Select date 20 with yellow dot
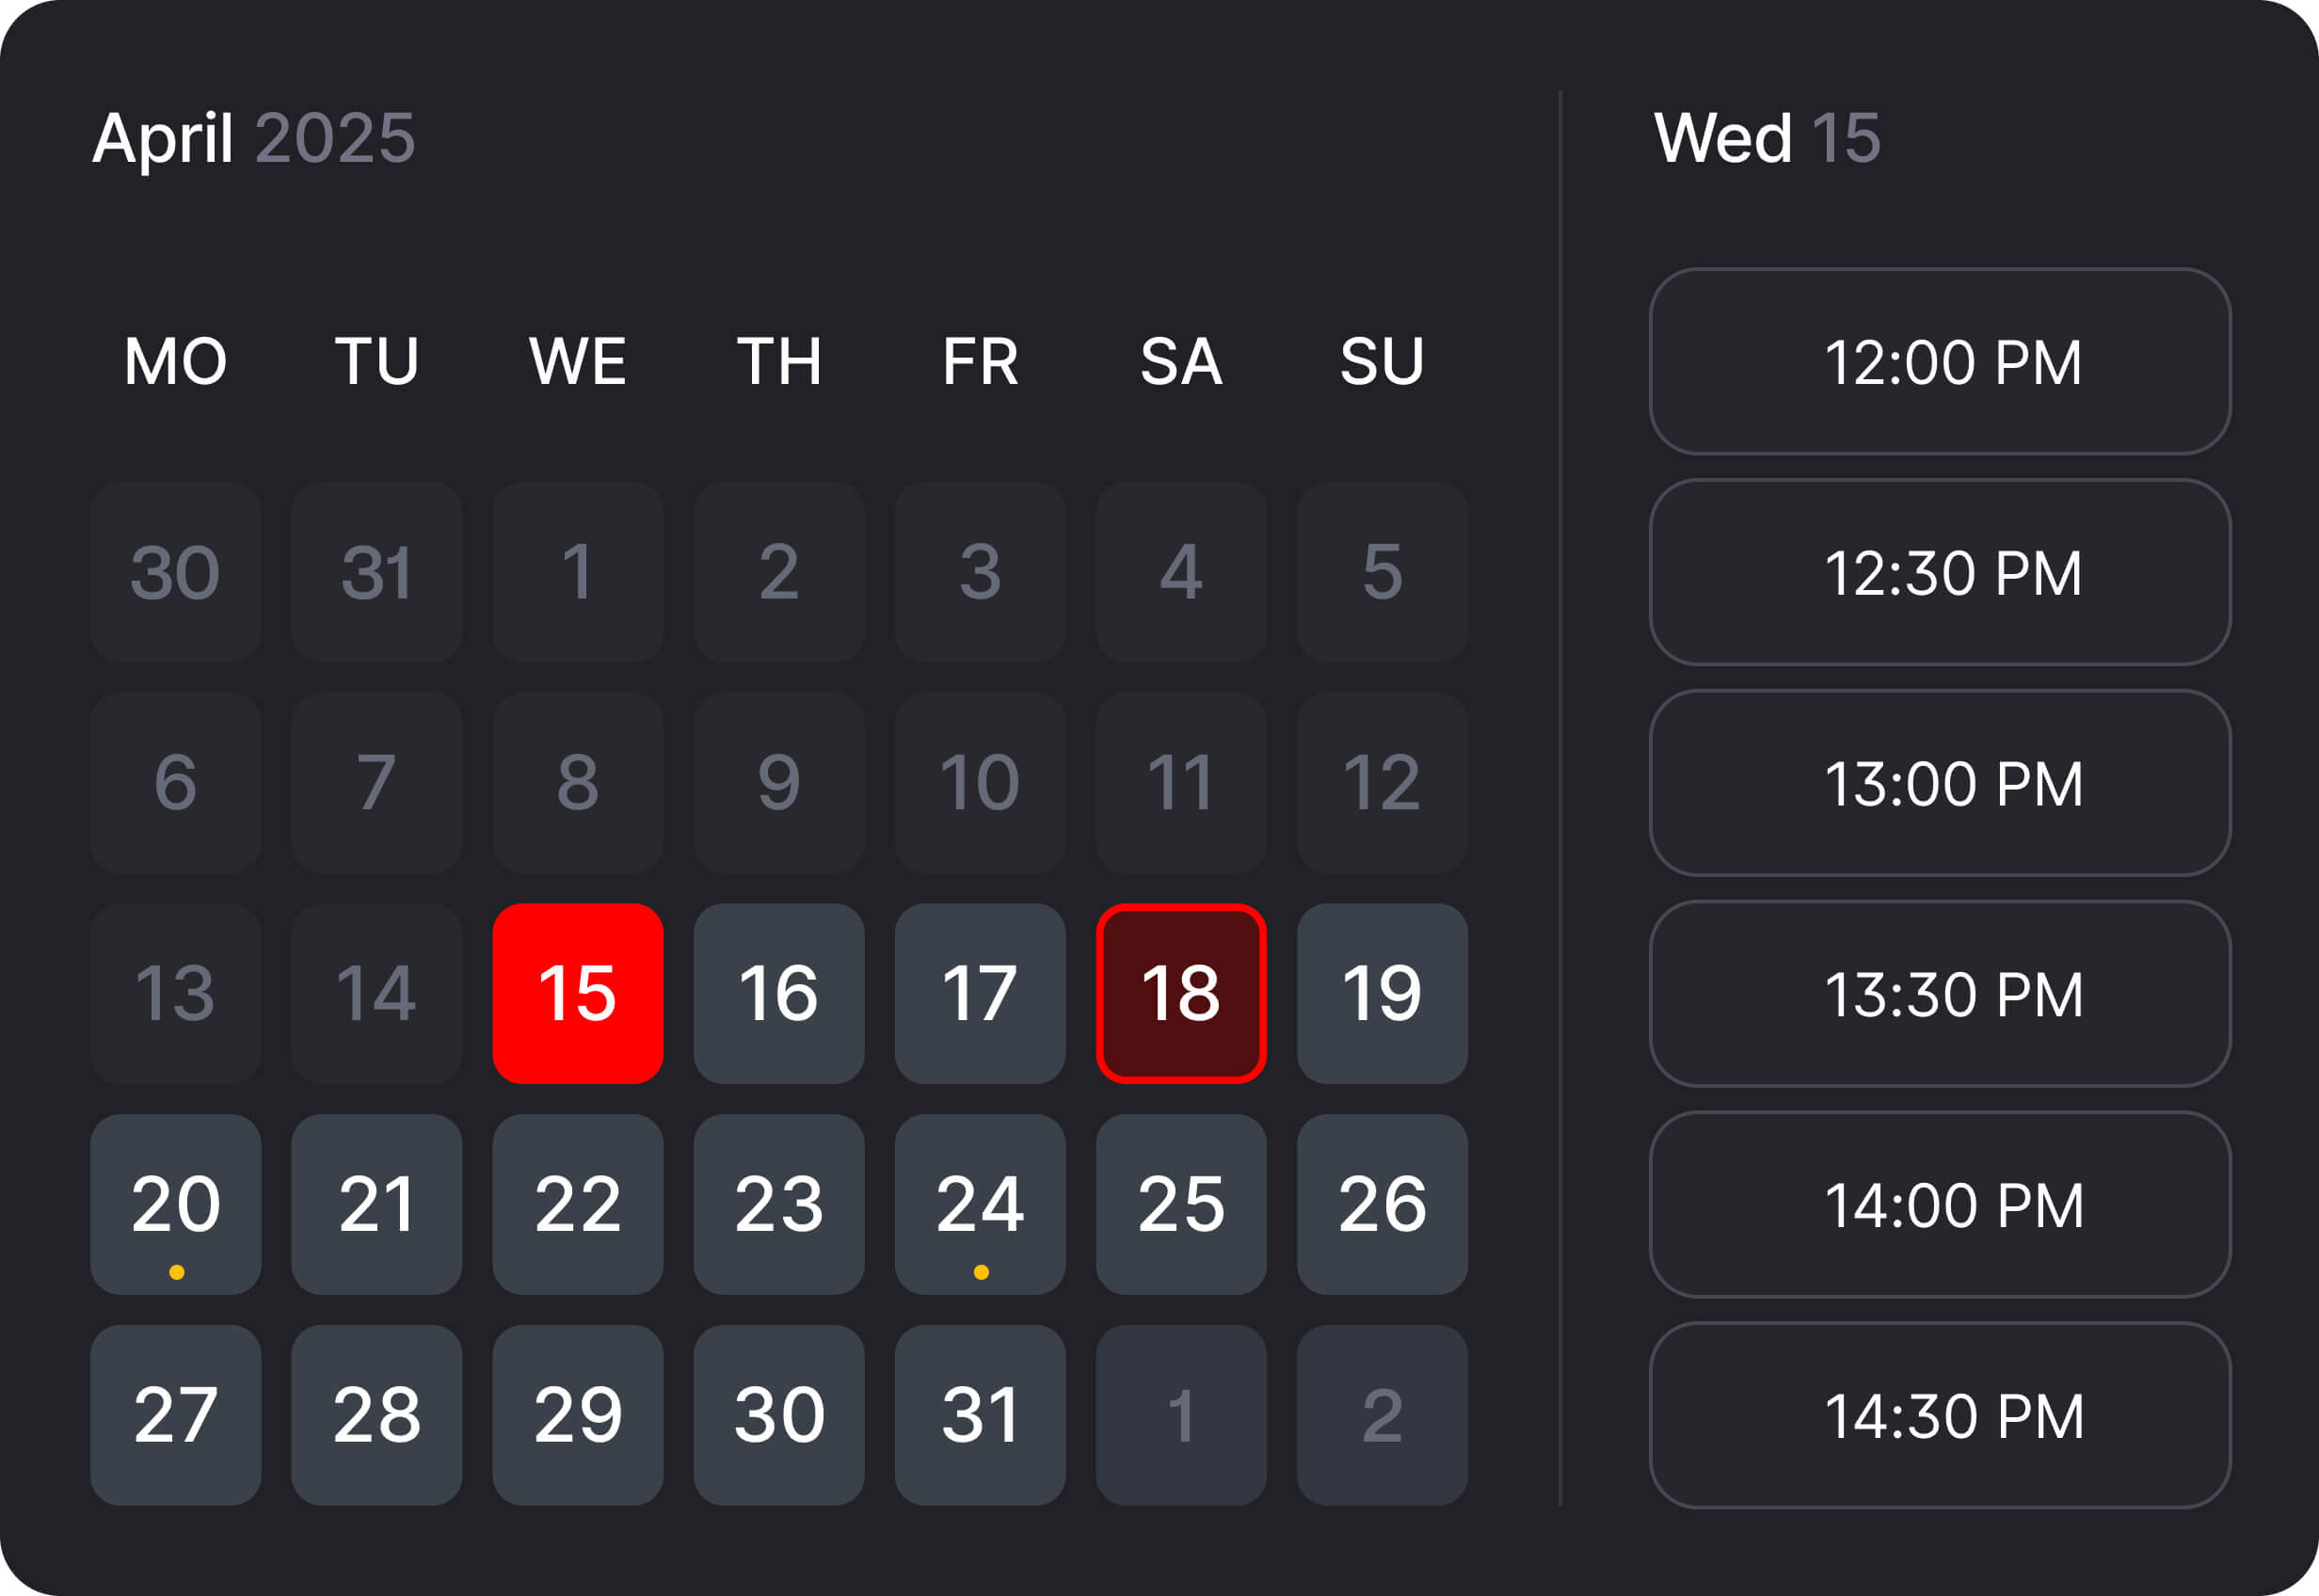This screenshot has width=2319, height=1596. click(x=176, y=1205)
